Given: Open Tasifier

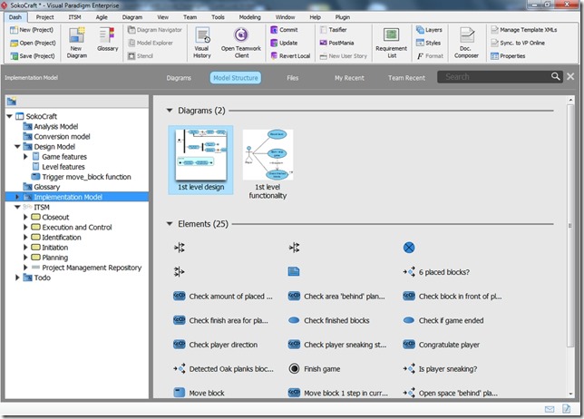Looking at the screenshot, I should (x=334, y=30).
